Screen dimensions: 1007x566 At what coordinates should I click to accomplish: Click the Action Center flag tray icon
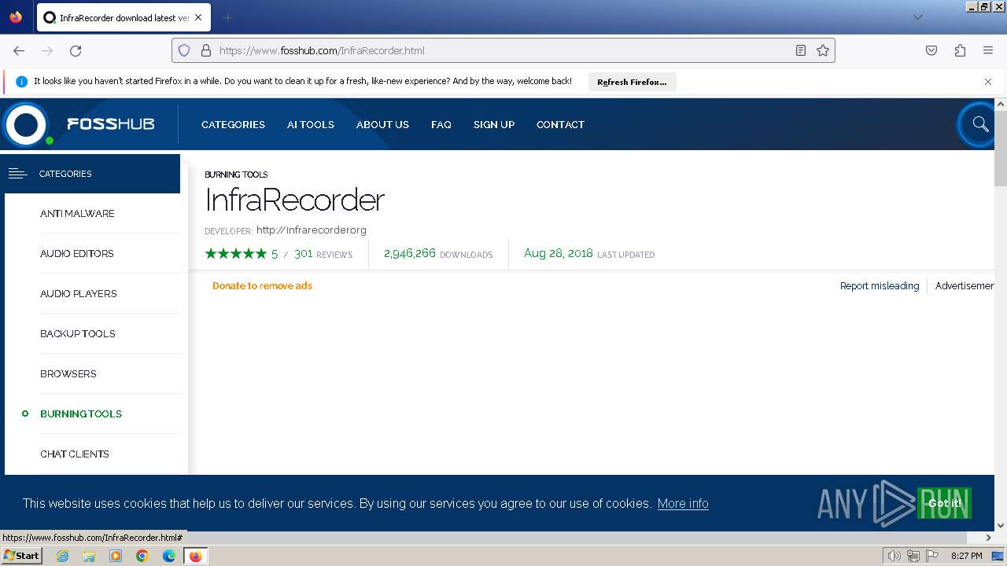coord(932,556)
